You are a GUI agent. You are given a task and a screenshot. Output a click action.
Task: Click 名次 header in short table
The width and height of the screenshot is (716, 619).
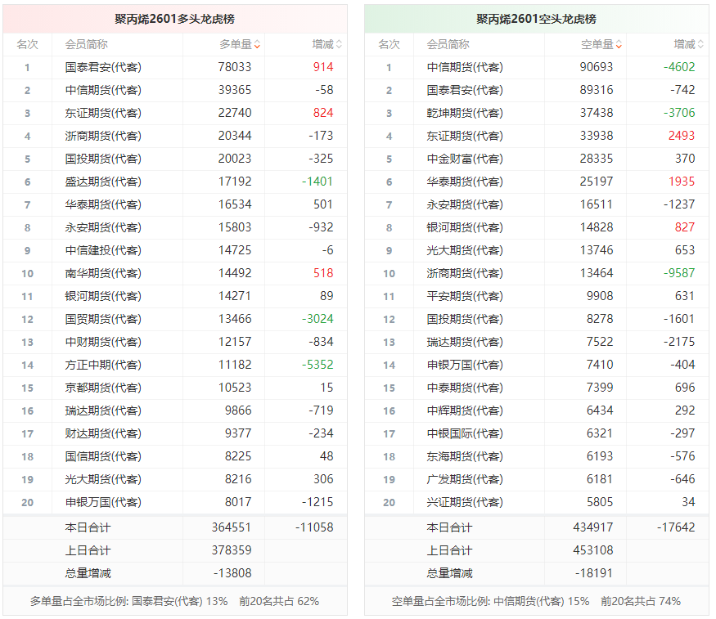point(389,44)
